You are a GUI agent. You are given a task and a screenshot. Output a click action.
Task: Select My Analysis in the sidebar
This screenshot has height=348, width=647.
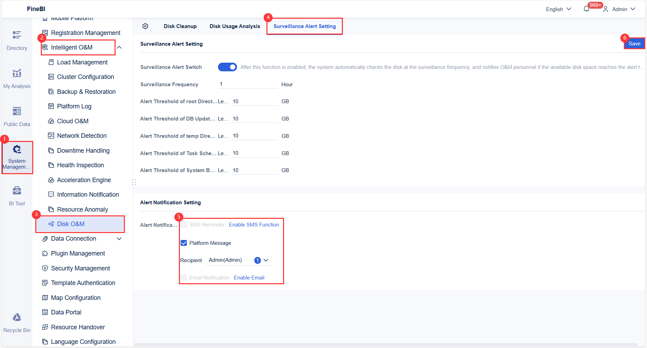(x=16, y=78)
